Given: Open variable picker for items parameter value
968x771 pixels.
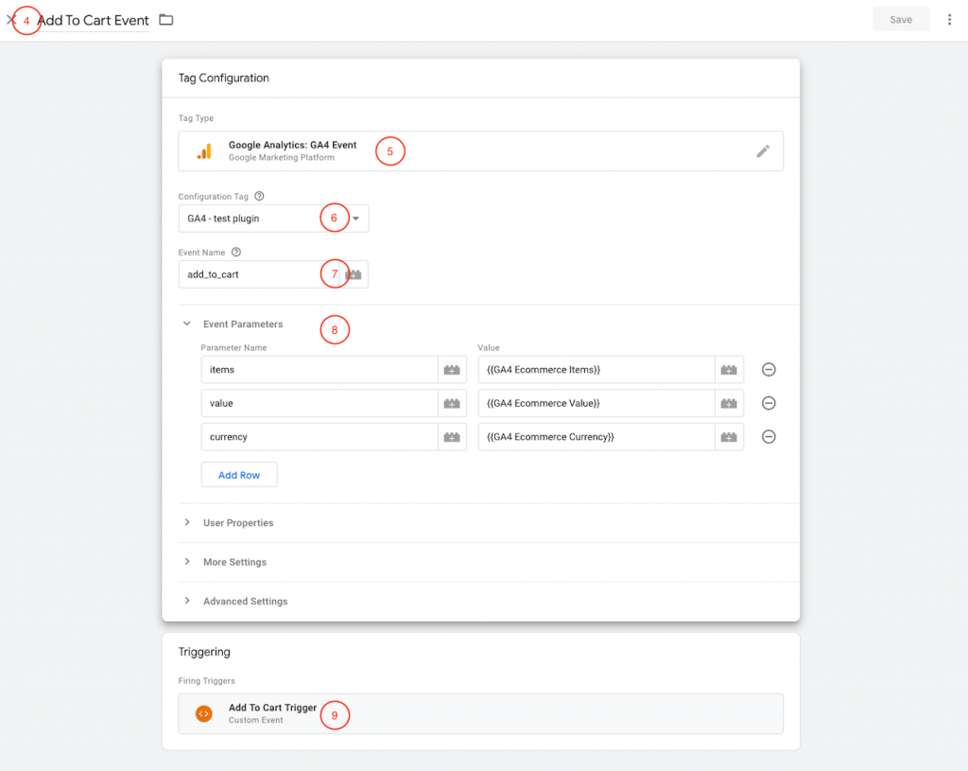Looking at the screenshot, I should pyautogui.click(x=728, y=369).
